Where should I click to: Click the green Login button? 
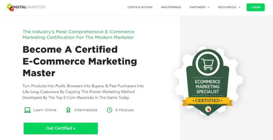point(256,7)
